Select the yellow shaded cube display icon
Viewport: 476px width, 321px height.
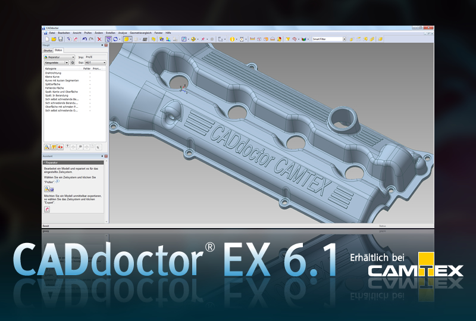(x=127, y=39)
